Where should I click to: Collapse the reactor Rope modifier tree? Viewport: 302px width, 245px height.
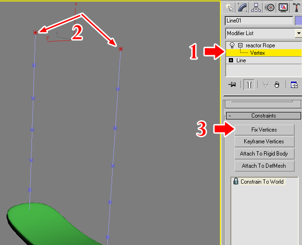point(240,45)
